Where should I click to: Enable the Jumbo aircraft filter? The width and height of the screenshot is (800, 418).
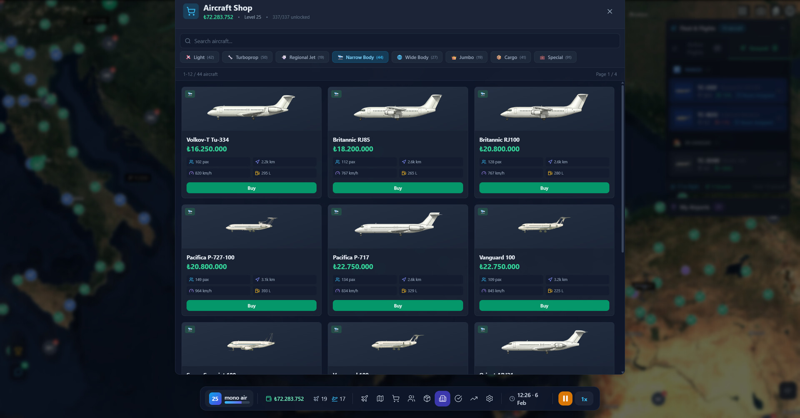466,57
